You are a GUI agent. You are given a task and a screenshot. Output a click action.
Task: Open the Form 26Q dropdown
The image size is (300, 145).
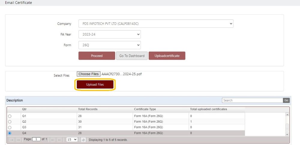click(x=109, y=45)
